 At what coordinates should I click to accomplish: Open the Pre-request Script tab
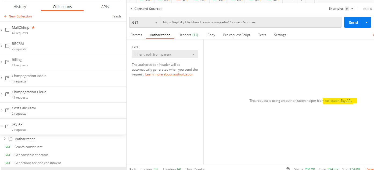[236, 35]
